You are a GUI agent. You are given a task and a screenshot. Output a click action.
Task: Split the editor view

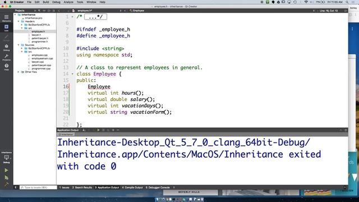pos(346,11)
